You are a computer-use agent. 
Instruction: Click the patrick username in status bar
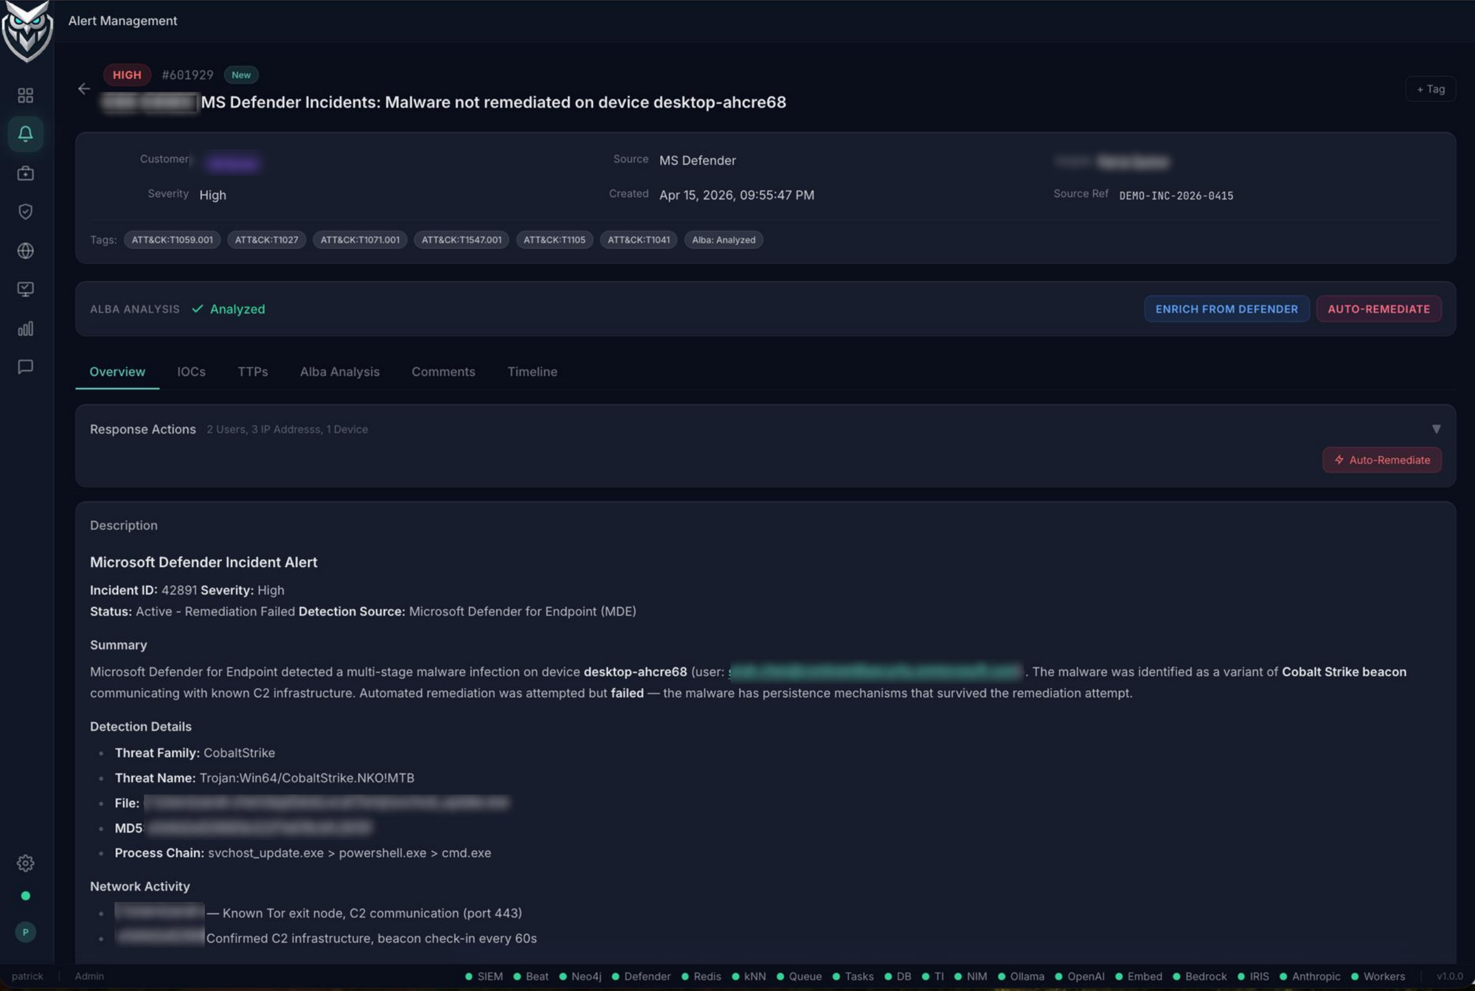tap(27, 976)
